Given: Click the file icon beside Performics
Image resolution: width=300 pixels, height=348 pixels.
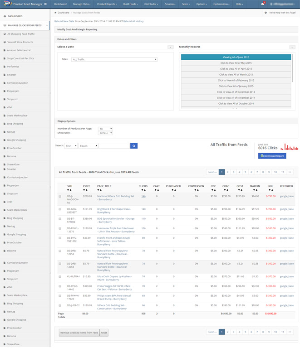Looking at the screenshot, I should 5,67.
